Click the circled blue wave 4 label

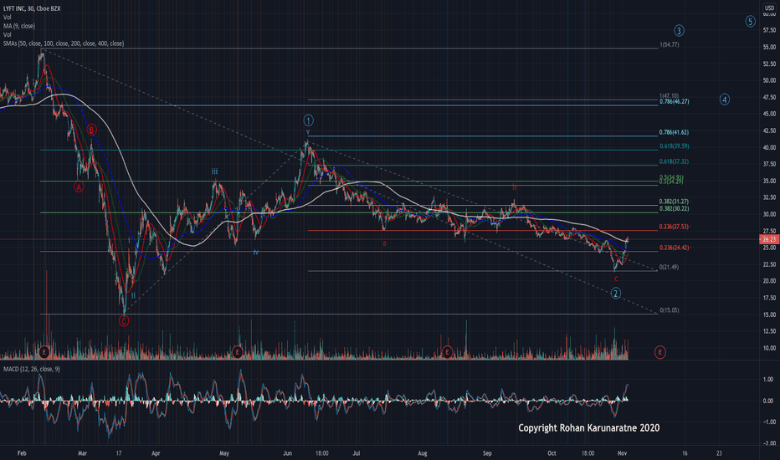(725, 100)
